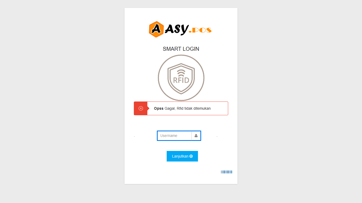The height and width of the screenshot is (203, 362).
Task: Click the RFID lettering inside the shield
Action: coord(181,80)
